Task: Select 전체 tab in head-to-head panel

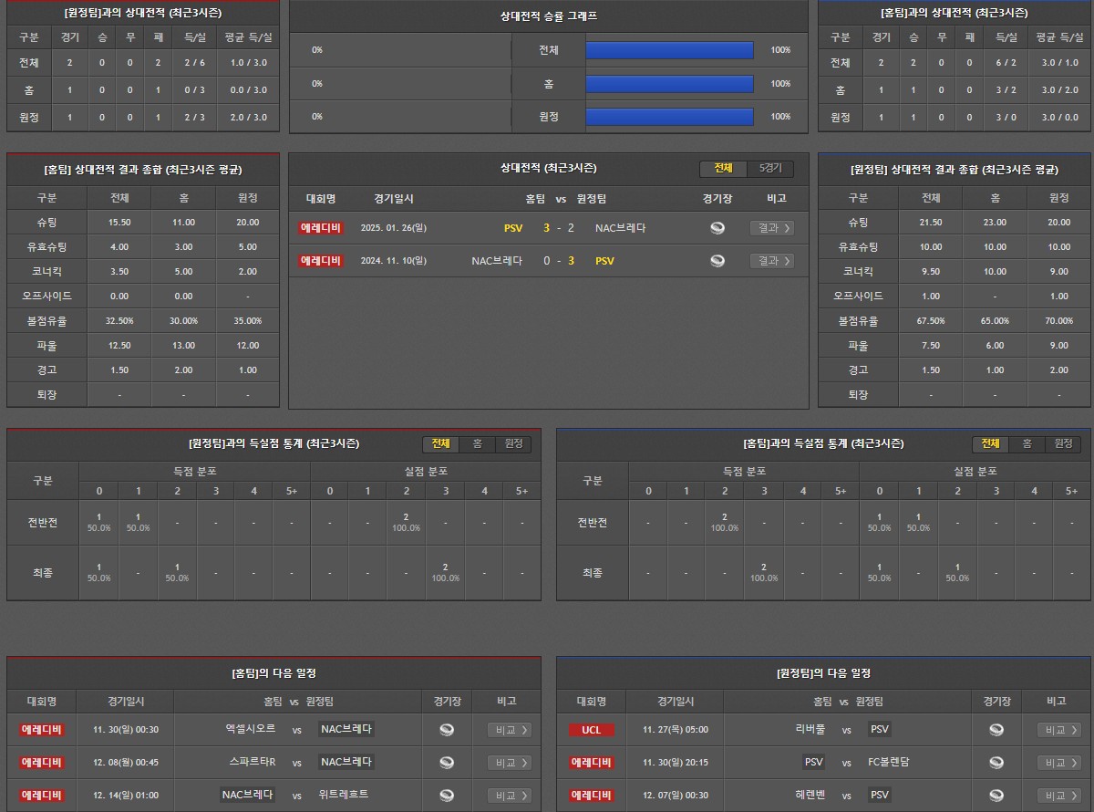Action: point(723,169)
